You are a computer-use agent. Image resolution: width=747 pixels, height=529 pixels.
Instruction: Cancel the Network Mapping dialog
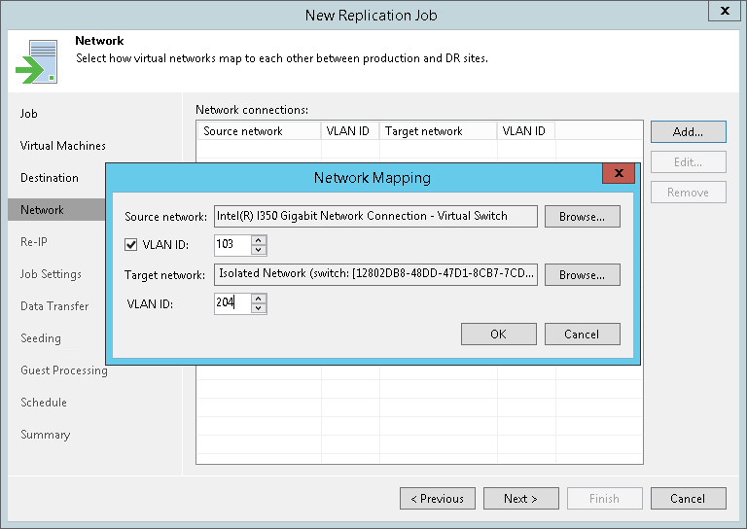click(x=583, y=335)
